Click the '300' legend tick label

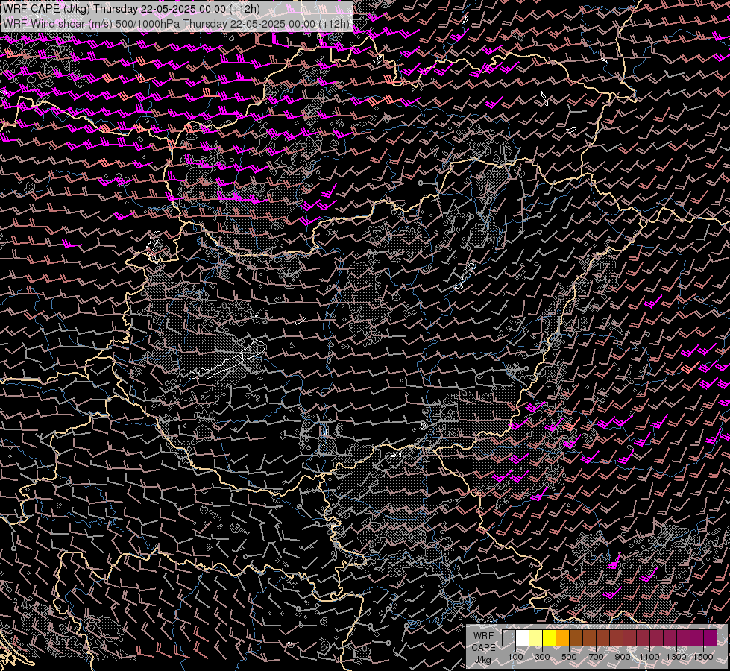[542, 657]
